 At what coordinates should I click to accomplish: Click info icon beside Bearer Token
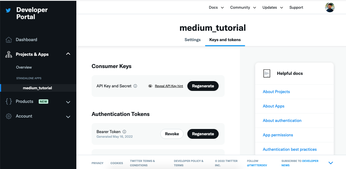click(x=124, y=132)
